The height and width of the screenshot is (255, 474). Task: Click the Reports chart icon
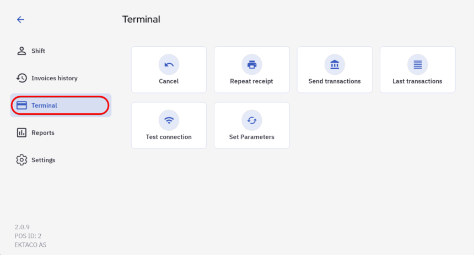[x=21, y=132]
